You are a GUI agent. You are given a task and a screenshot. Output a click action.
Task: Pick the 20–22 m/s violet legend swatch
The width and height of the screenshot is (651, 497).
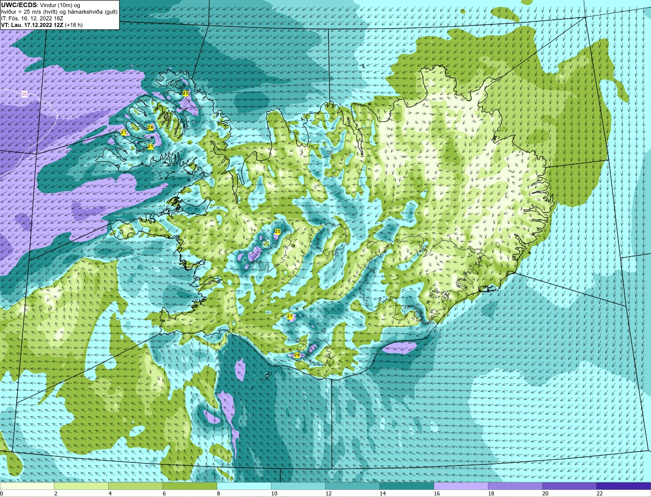click(x=570, y=486)
